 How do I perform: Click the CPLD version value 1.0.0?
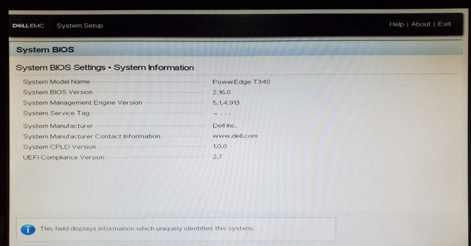point(220,146)
